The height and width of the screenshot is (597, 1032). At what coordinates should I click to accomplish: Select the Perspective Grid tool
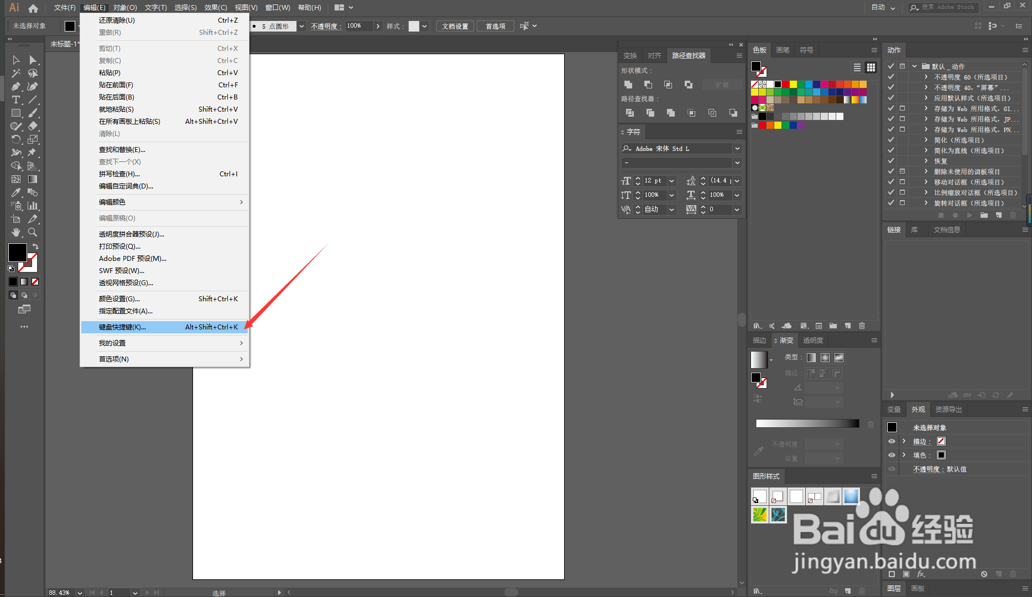(33, 166)
